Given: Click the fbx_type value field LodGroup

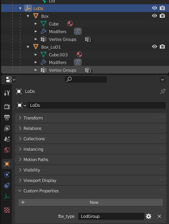Looking at the screenshot, I should pyautogui.click(x=111, y=216).
